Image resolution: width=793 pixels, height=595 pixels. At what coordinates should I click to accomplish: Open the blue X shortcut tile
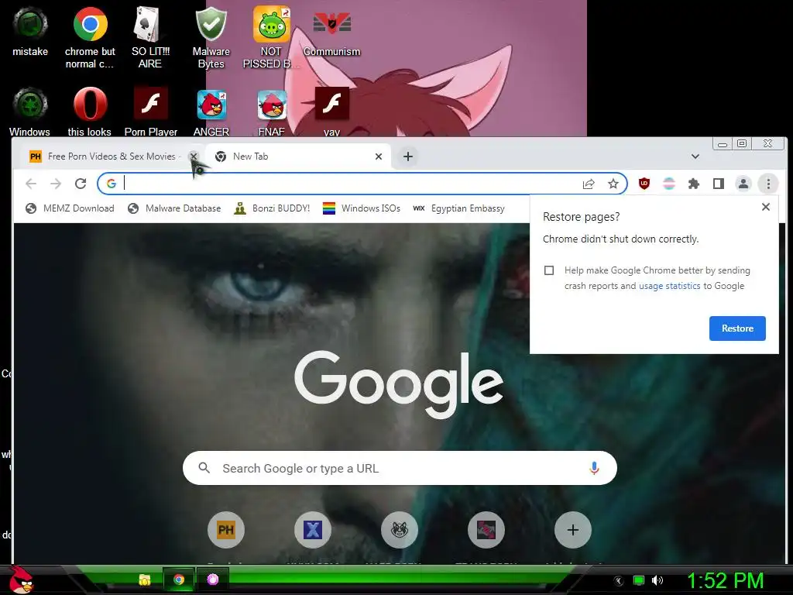coord(313,530)
